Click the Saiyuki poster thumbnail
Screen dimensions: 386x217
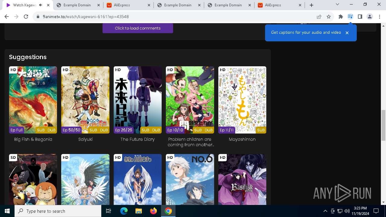coord(85,100)
